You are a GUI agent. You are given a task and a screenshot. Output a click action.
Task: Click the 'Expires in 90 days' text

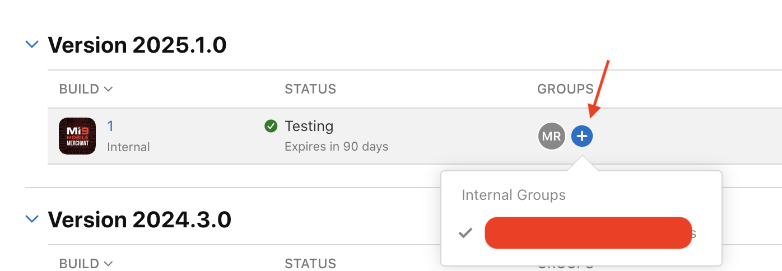click(x=336, y=147)
